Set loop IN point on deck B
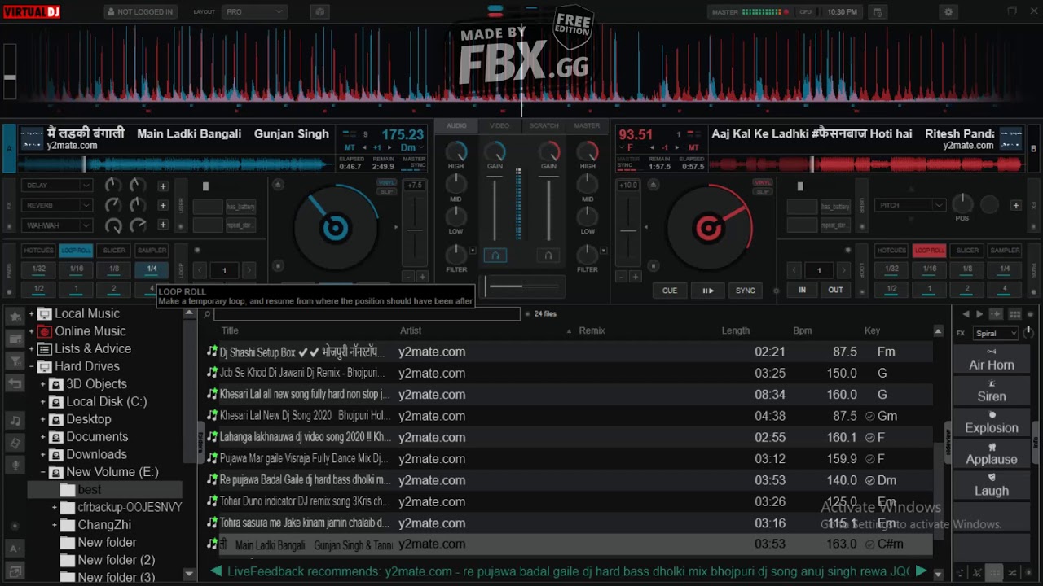This screenshot has height=586, width=1043. click(802, 290)
